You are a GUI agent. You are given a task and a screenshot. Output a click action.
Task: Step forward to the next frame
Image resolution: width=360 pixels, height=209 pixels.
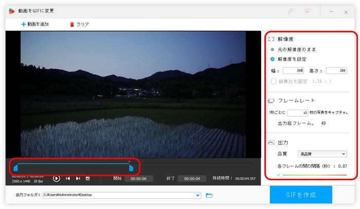click(x=78, y=178)
